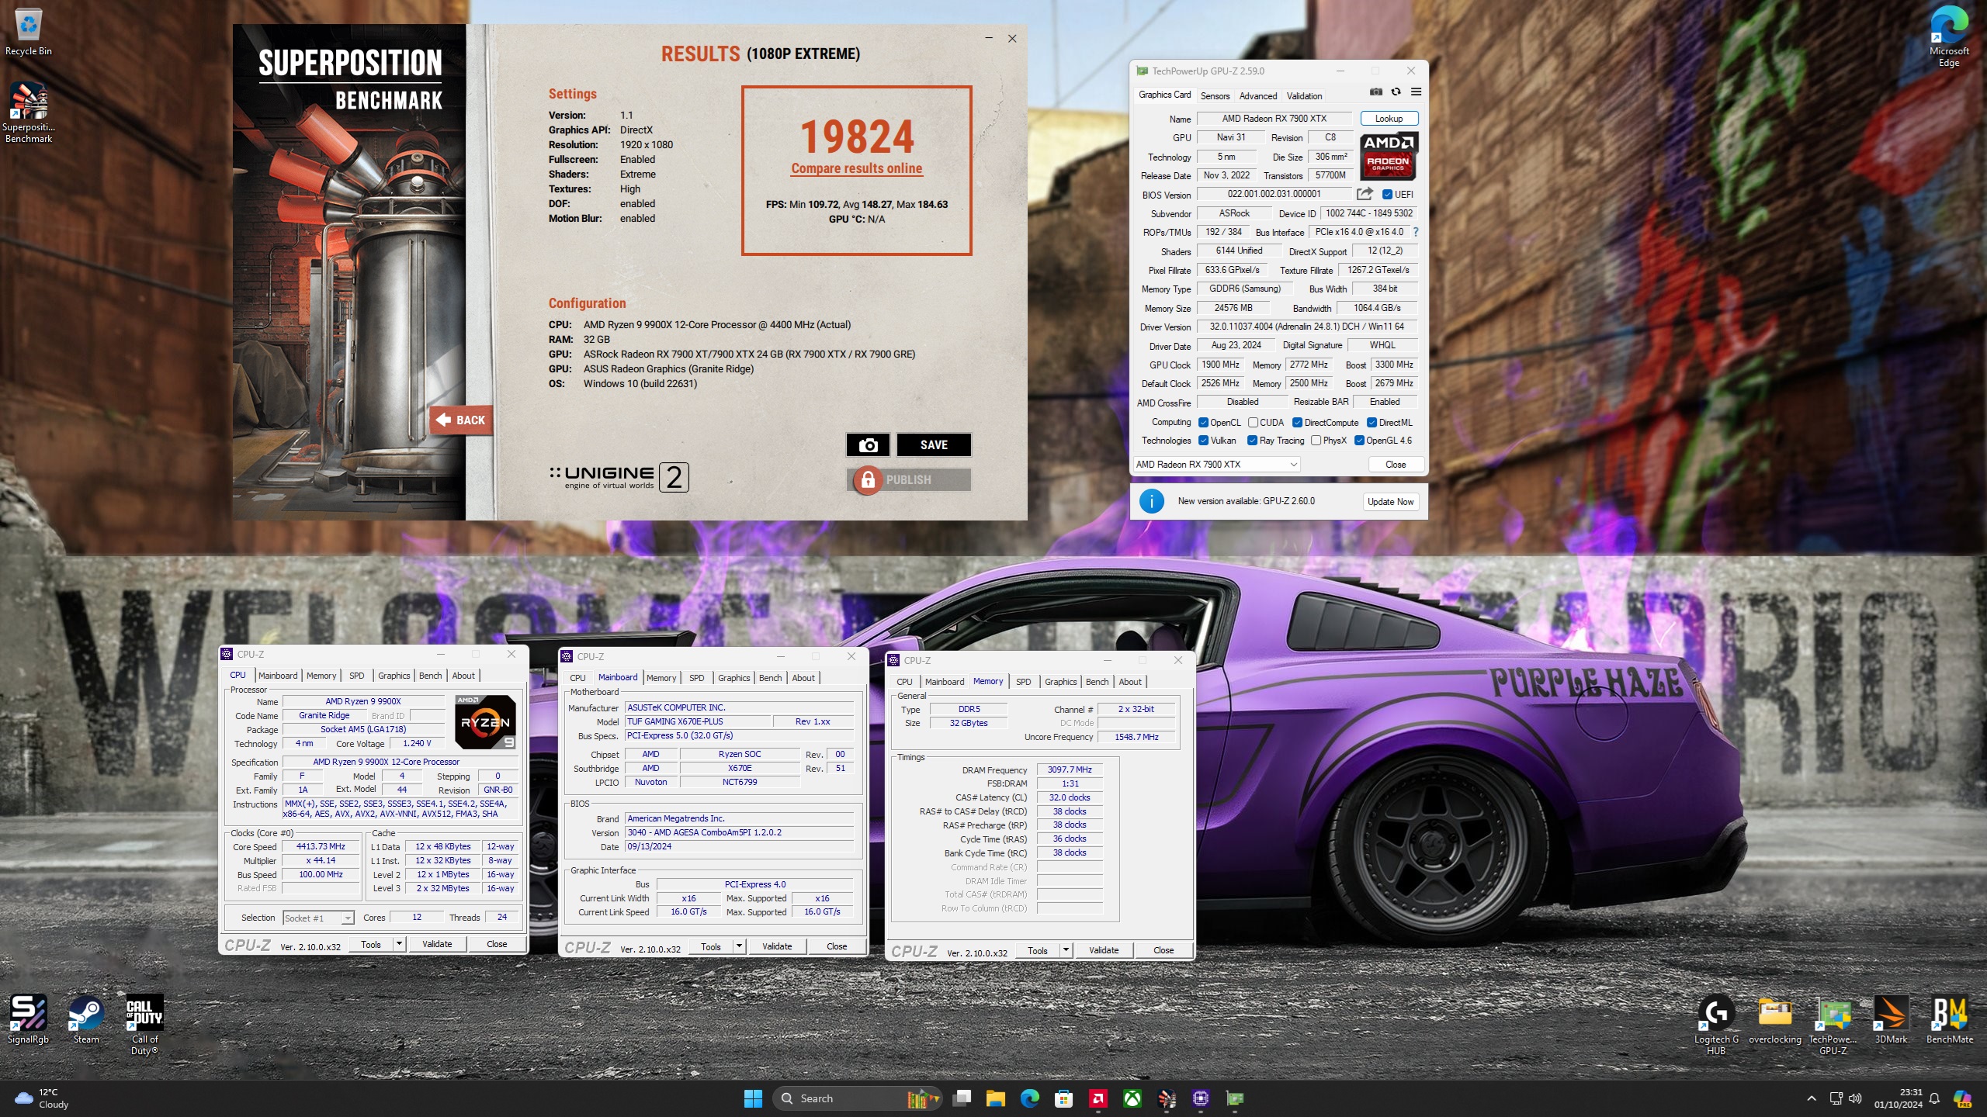This screenshot has height=1117, width=1987.
Task: Switch to the Sensors tab in GPU-Z
Action: pyautogui.click(x=1215, y=96)
